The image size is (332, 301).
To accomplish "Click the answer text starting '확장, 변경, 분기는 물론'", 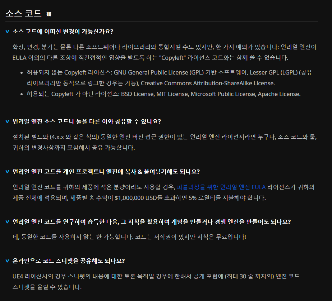I will [164, 52].
